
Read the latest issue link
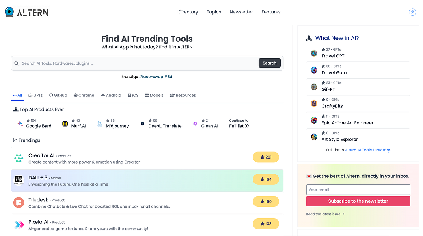(325, 214)
